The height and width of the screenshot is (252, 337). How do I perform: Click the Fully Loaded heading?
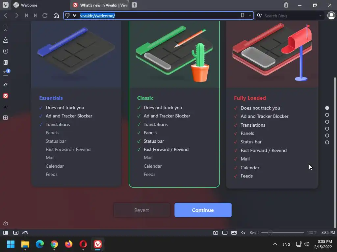250,98
